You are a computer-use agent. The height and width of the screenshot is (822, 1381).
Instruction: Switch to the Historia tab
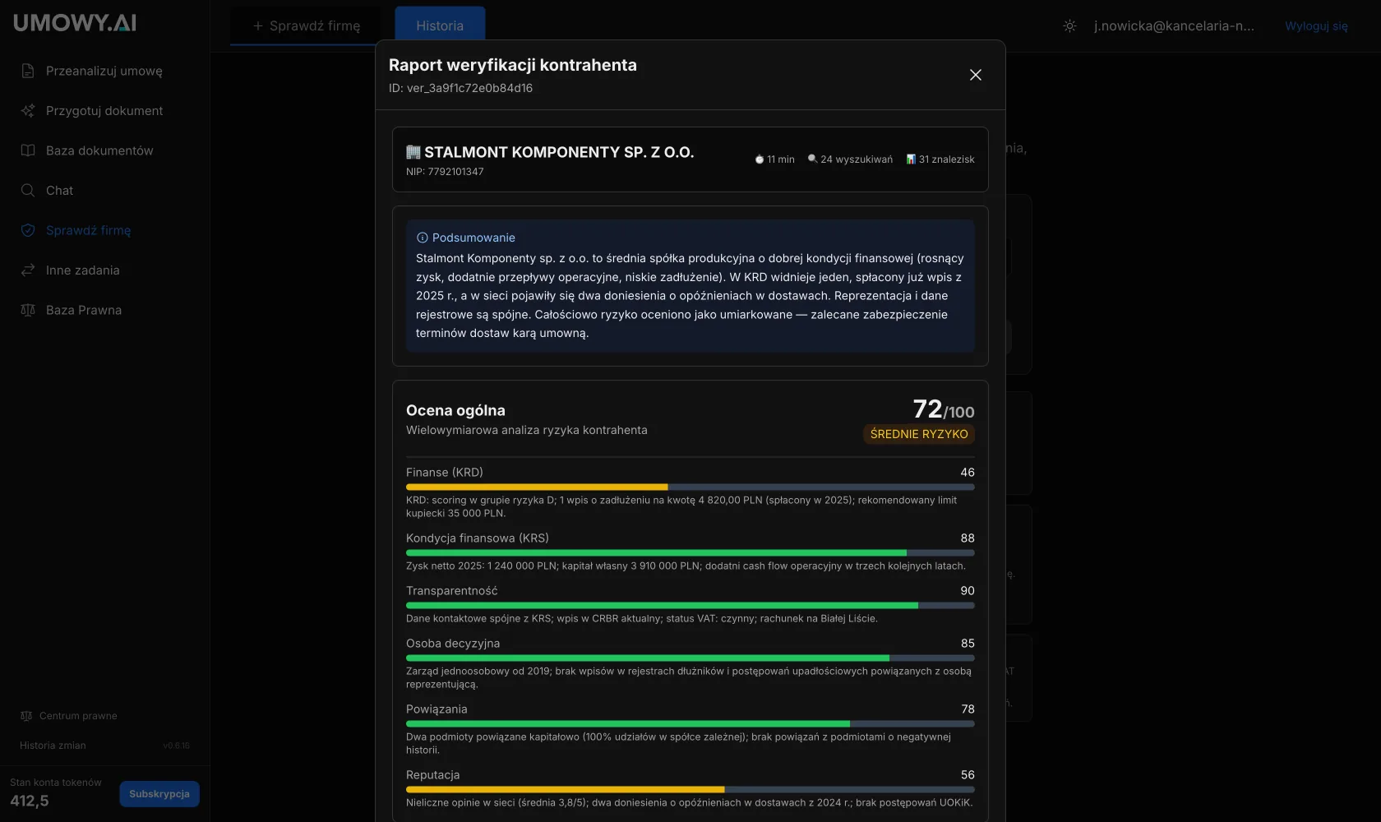[440, 25]
